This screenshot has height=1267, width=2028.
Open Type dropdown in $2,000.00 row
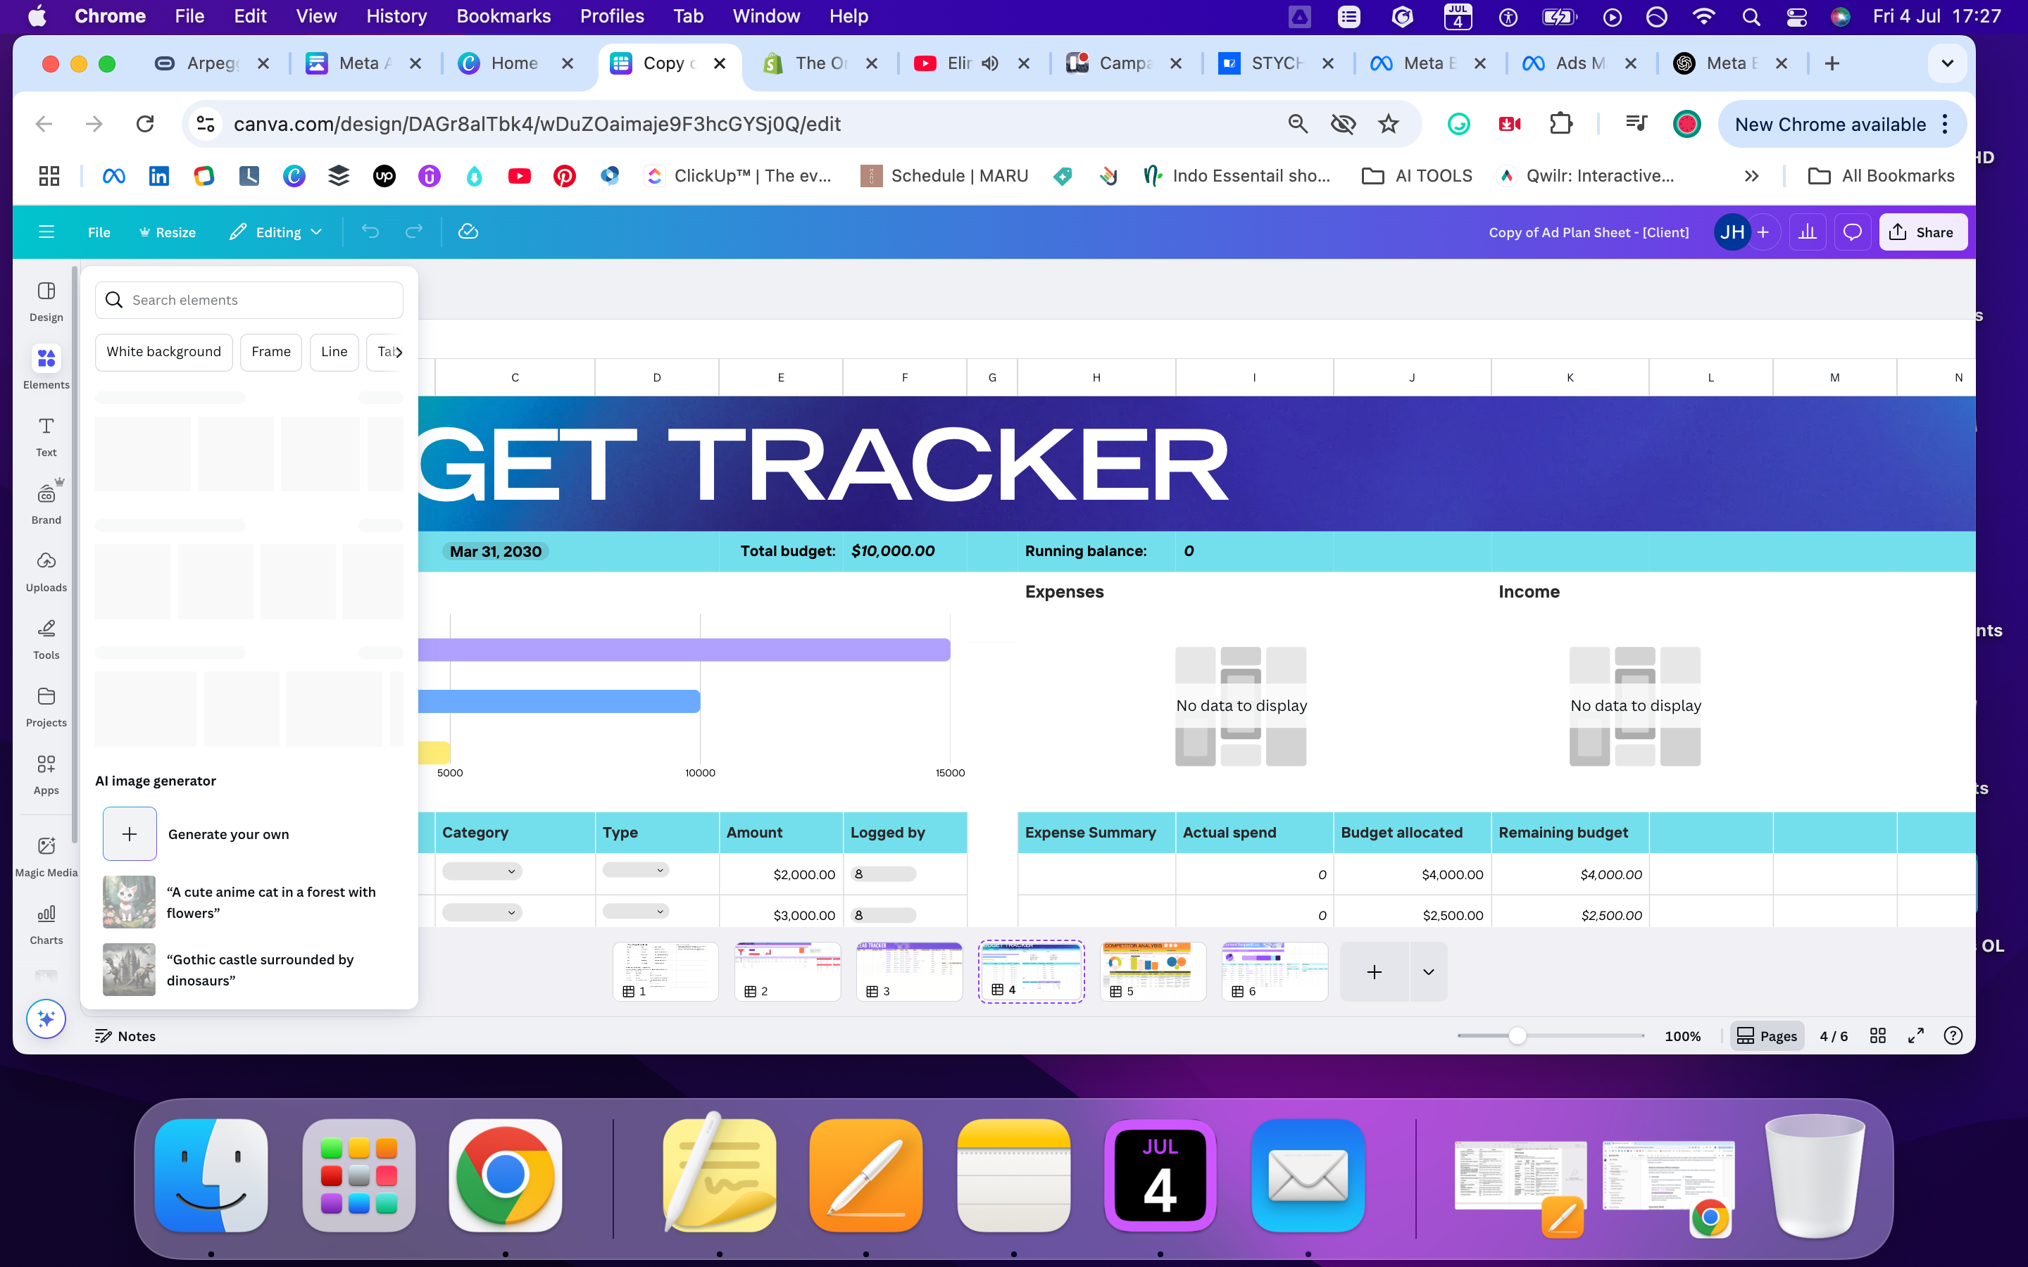[x=635, y=871]
